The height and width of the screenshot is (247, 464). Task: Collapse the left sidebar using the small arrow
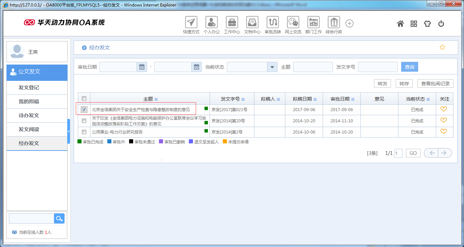point(69,130)
